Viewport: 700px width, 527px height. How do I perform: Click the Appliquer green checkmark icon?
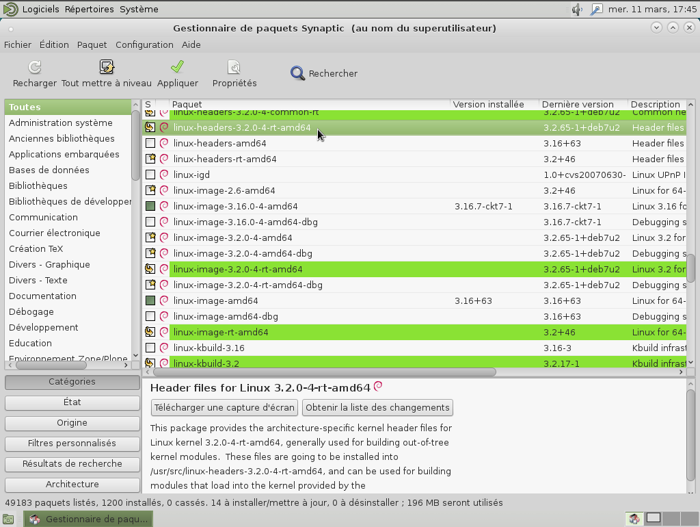click(177, 66)
